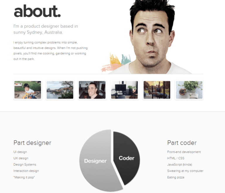Open the park workout thumbnail
The height and width of the screenshot is (193, 225).
[157, 90]
